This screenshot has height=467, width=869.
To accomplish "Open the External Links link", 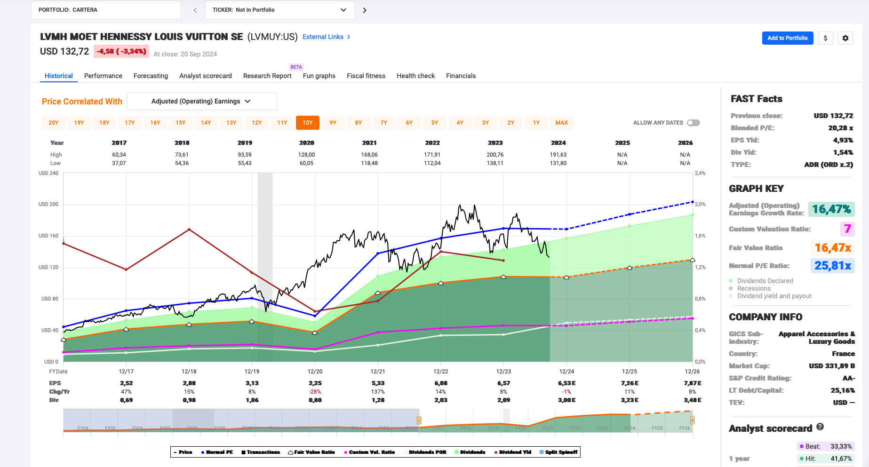I will [323, 37].
